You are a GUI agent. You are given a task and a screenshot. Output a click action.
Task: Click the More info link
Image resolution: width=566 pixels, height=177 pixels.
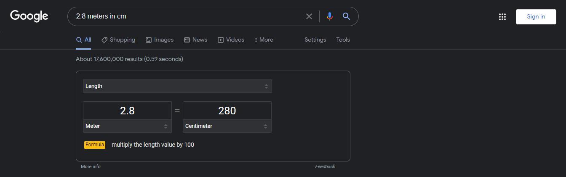(x=91, y=167)
